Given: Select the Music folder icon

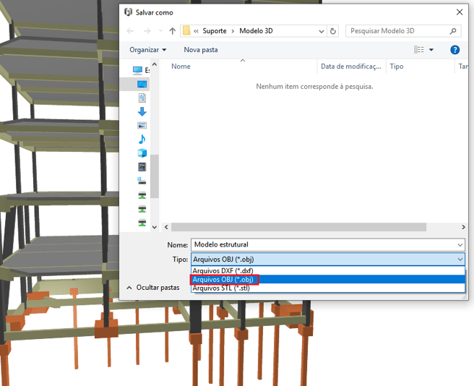Looking at the screenshot, I should pos(142,139).
